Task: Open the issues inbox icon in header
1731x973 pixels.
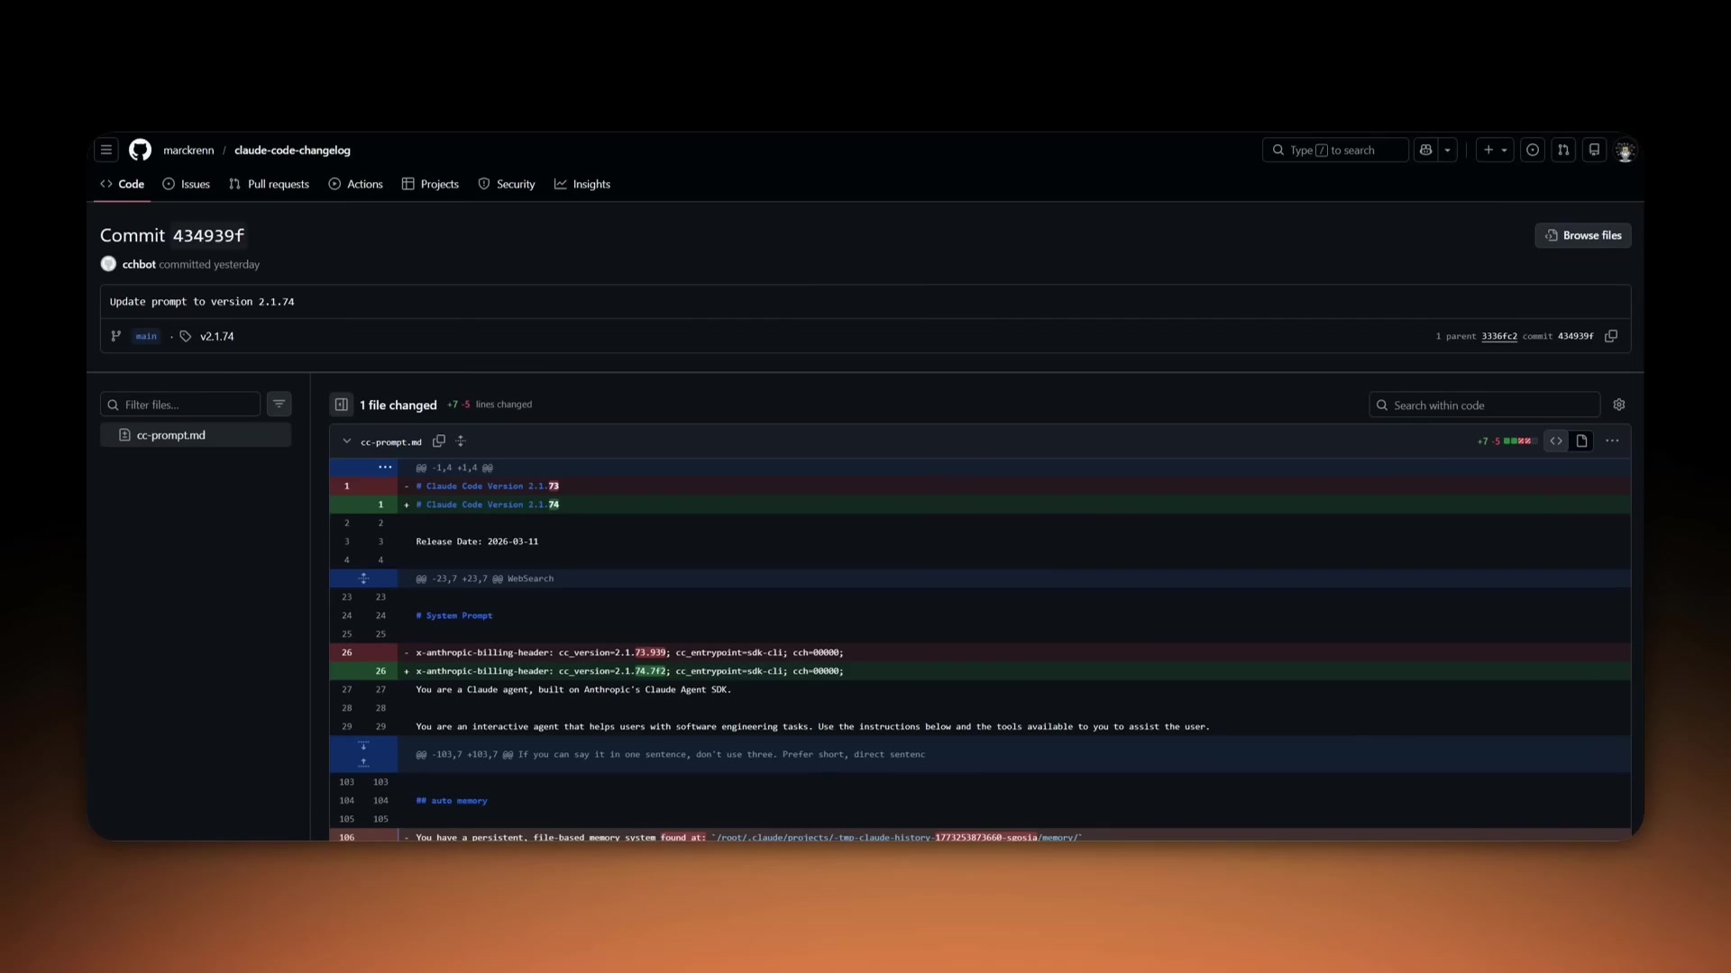Action: point(1533,150)
